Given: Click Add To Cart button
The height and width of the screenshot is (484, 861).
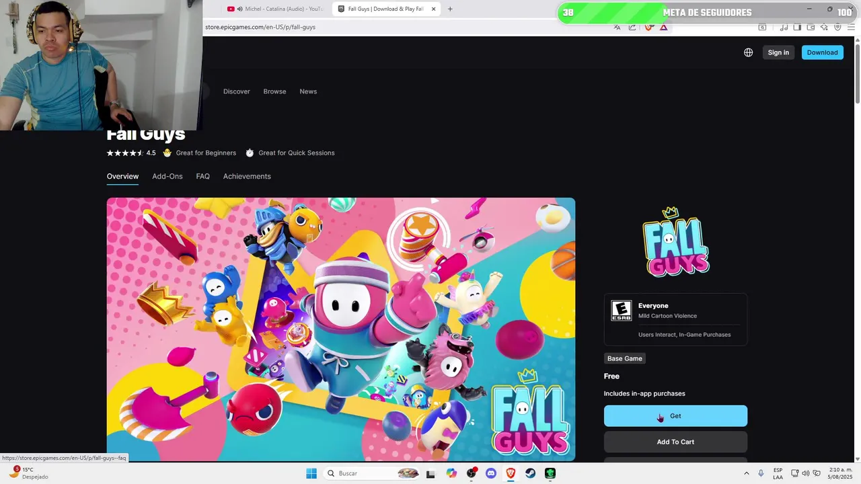Looking at the screenshot, I should [675, 442].
